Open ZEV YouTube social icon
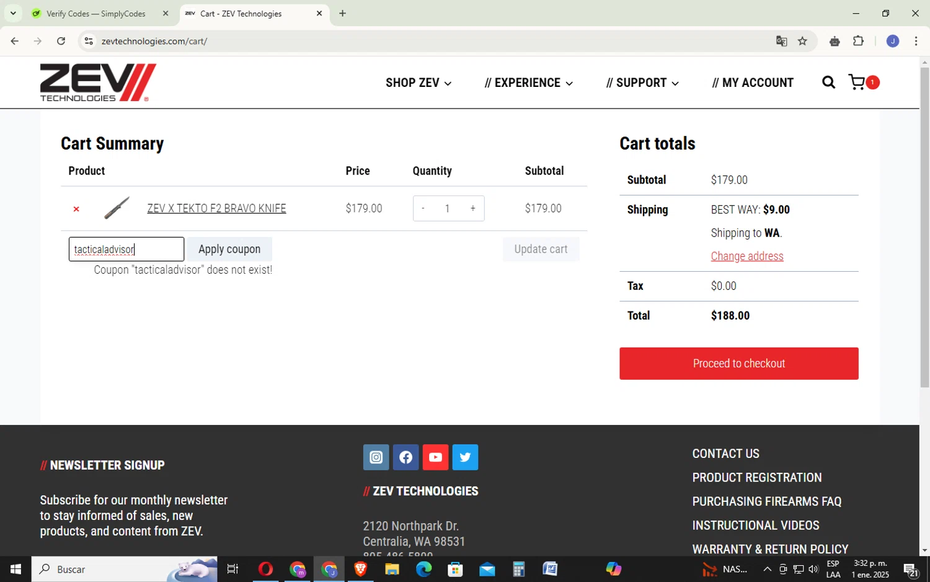Screen dimensions: 930x582 pos(436,457)
